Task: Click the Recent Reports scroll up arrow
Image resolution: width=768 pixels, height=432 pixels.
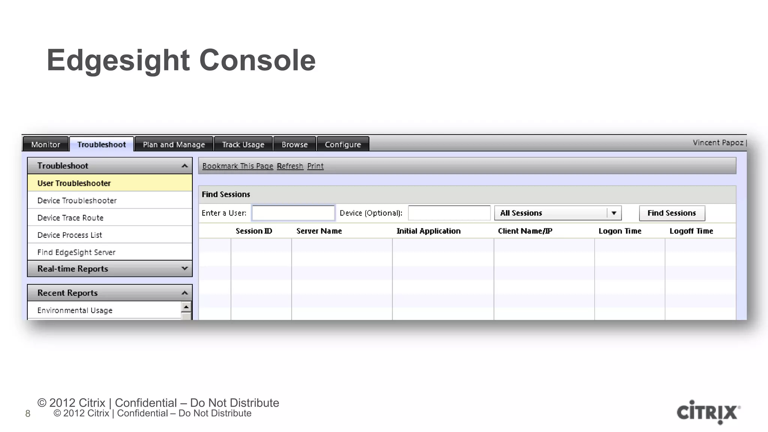Action: click(186, 307)
